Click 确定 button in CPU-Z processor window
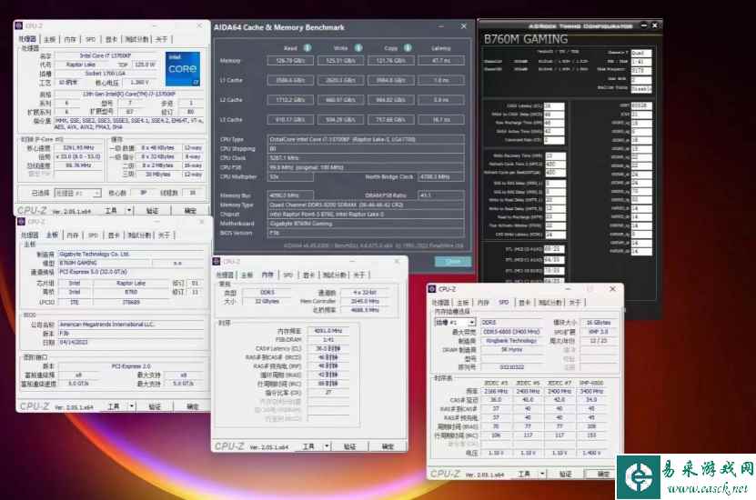The height and width of the screenshot is (500, 756). [x=190, y=211]
